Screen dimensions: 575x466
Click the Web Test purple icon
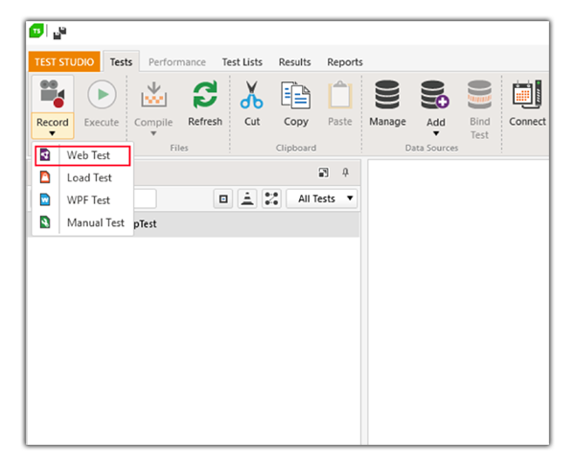pos(45,154)
